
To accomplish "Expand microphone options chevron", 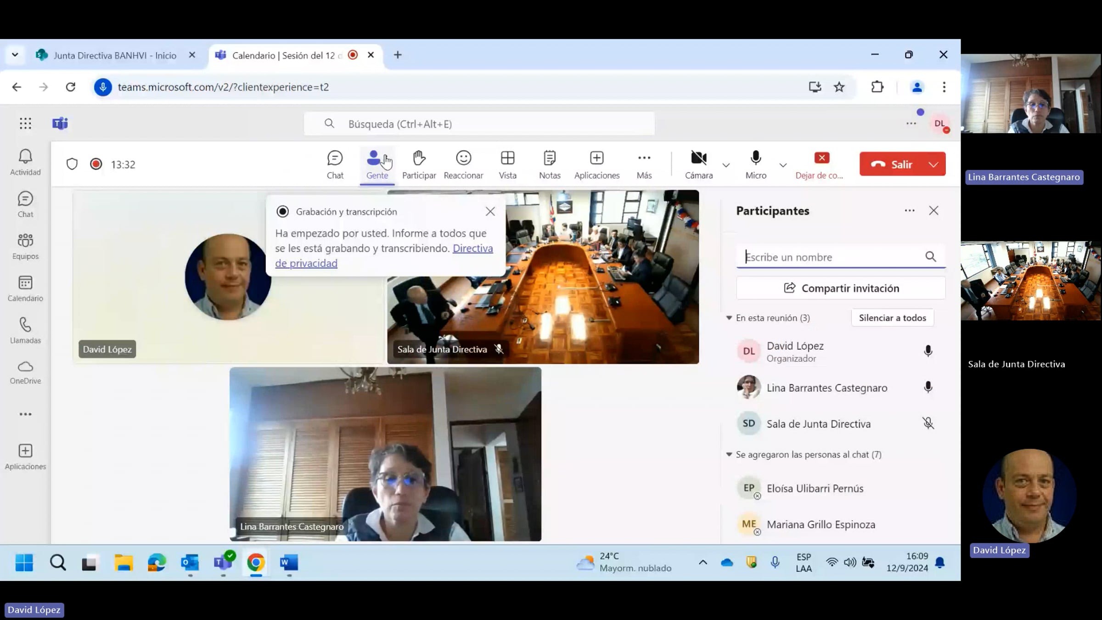I will 783,165.
